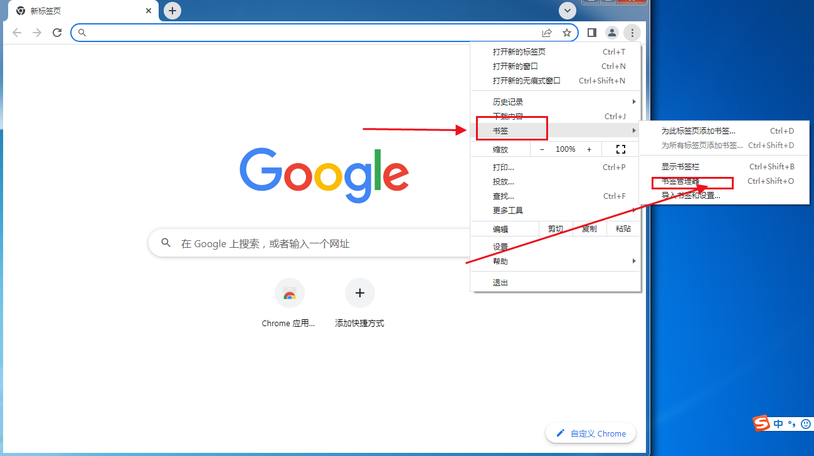This screenshot has width=814, height=456.
Task: Click the share page icon in address bar
Action: pyautogui.click(x=547, y=33)
